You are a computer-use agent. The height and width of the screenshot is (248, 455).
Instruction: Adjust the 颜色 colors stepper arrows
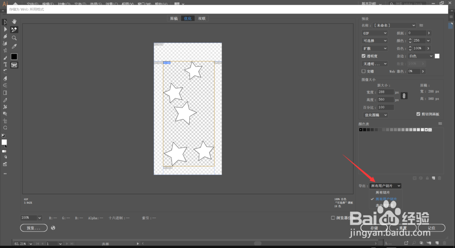(410, 41)
